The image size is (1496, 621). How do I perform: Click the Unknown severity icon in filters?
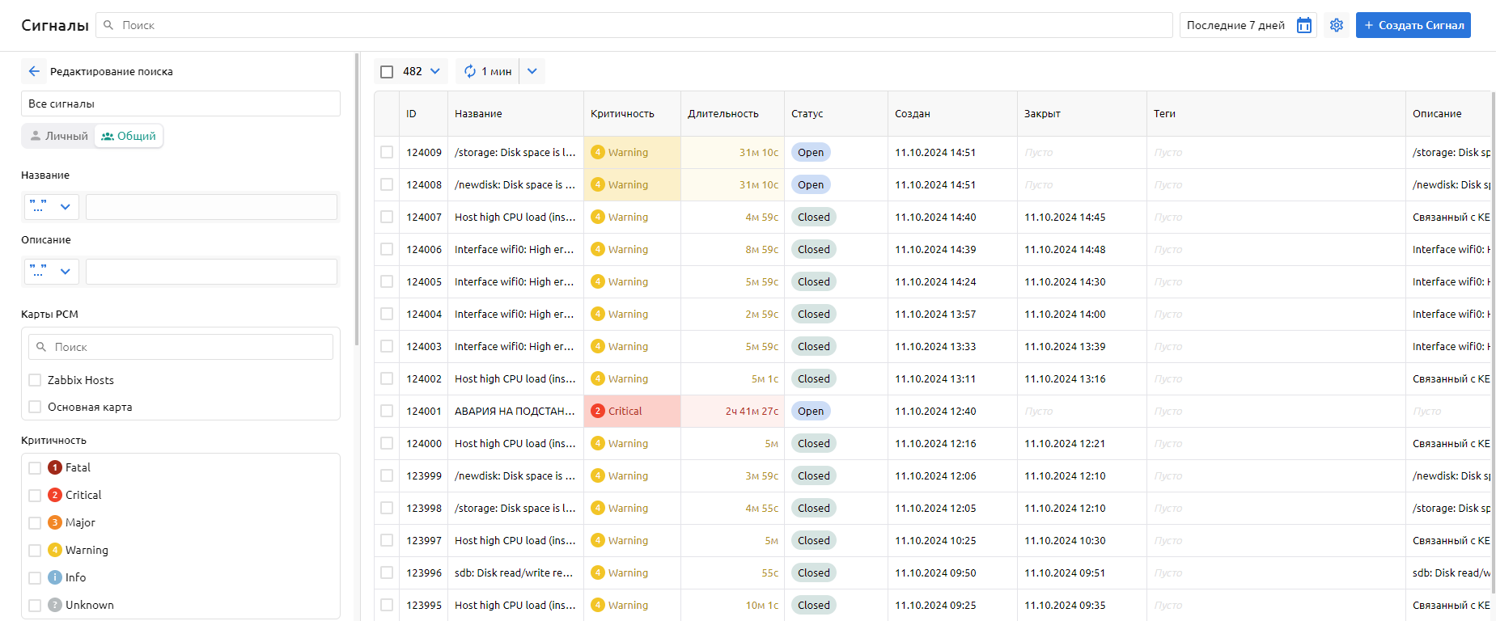click(55, 605)
